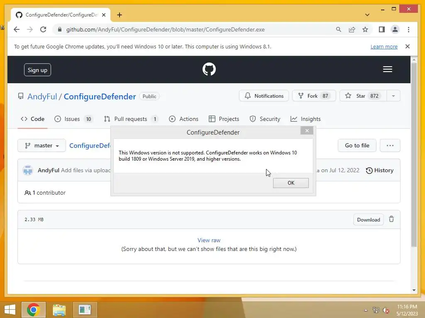Click the share page icon in address bar
This screenshot has height=318, width=425.
click(352, 29)
